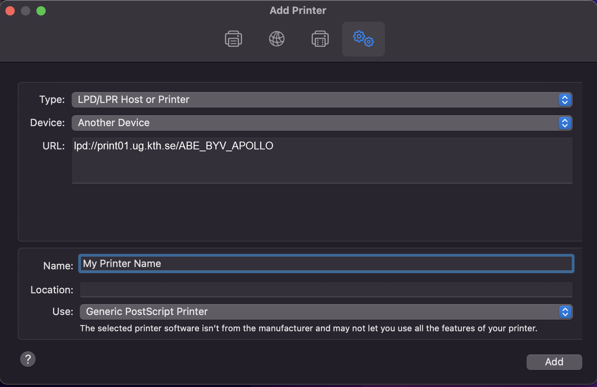Select the Default printer icon in the toolbar
Image resolution: width=597 pixels, height=387 pixels.
233,39
